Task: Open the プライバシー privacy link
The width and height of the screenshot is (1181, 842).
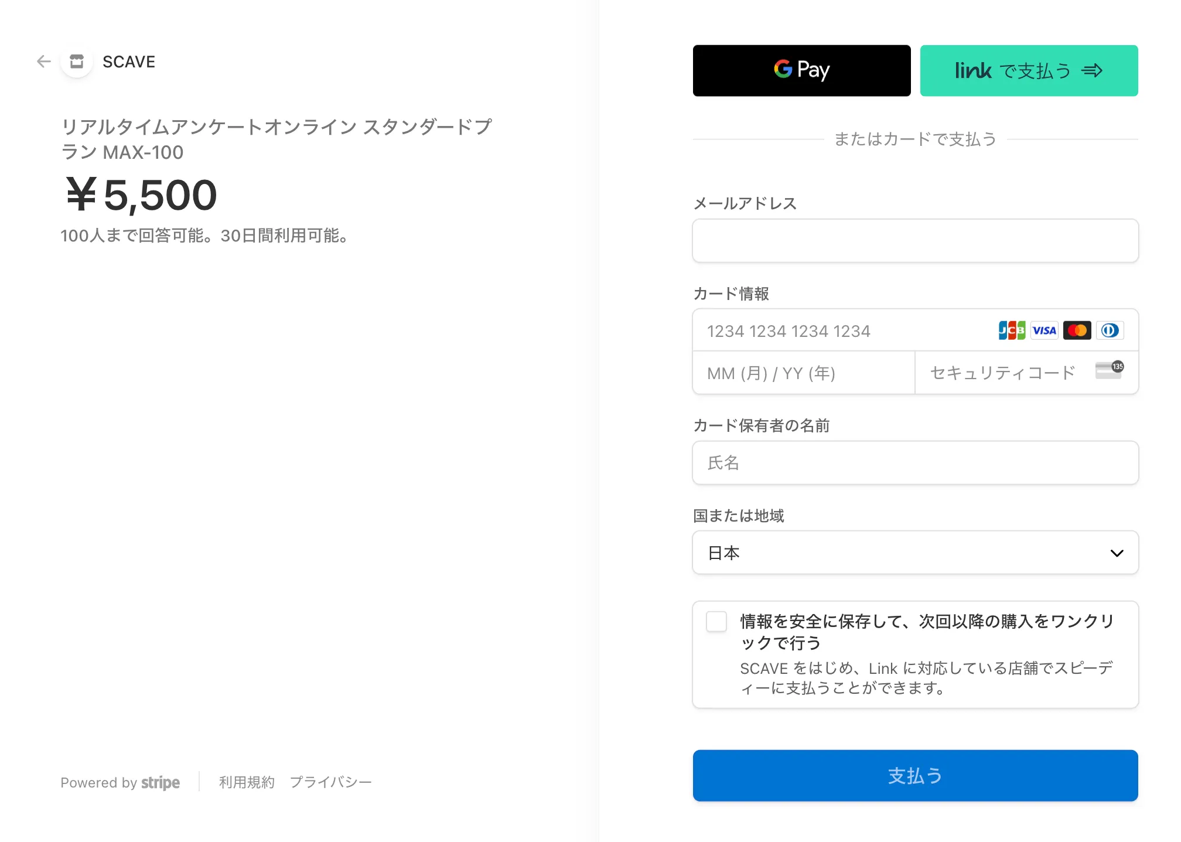Action: [331, 782]
